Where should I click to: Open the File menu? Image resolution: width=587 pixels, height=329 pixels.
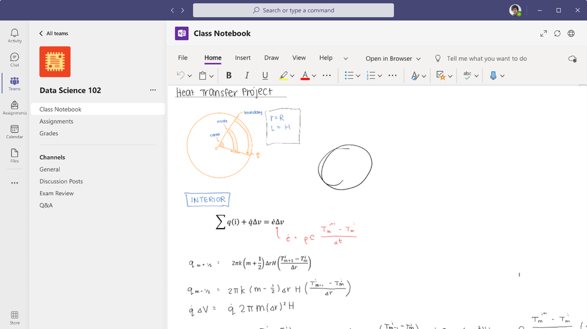click(x=183, y=58)
